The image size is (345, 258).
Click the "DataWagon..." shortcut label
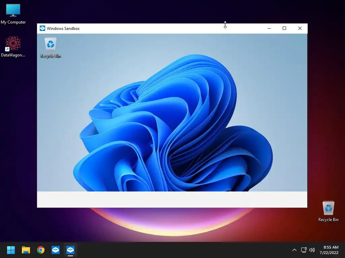[x=13, y=55]
